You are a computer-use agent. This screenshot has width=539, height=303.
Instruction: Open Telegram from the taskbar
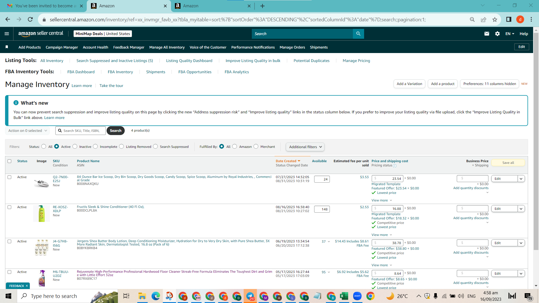click(x=250, y=296)
